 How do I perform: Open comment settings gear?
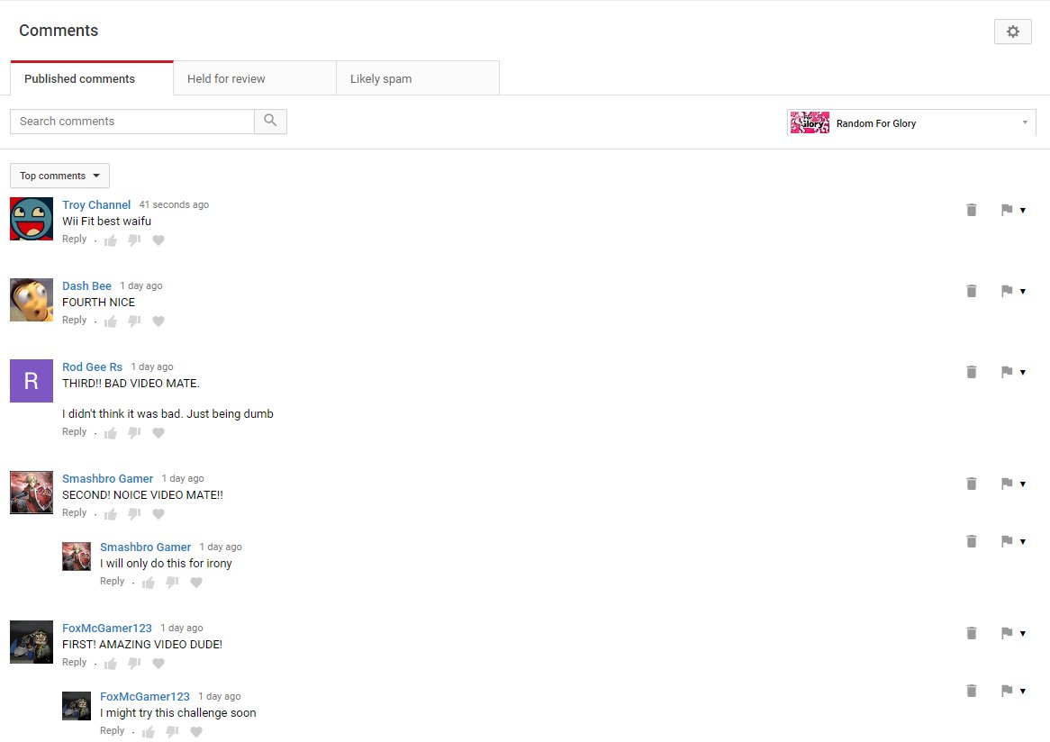click(x=1012, y=32)
